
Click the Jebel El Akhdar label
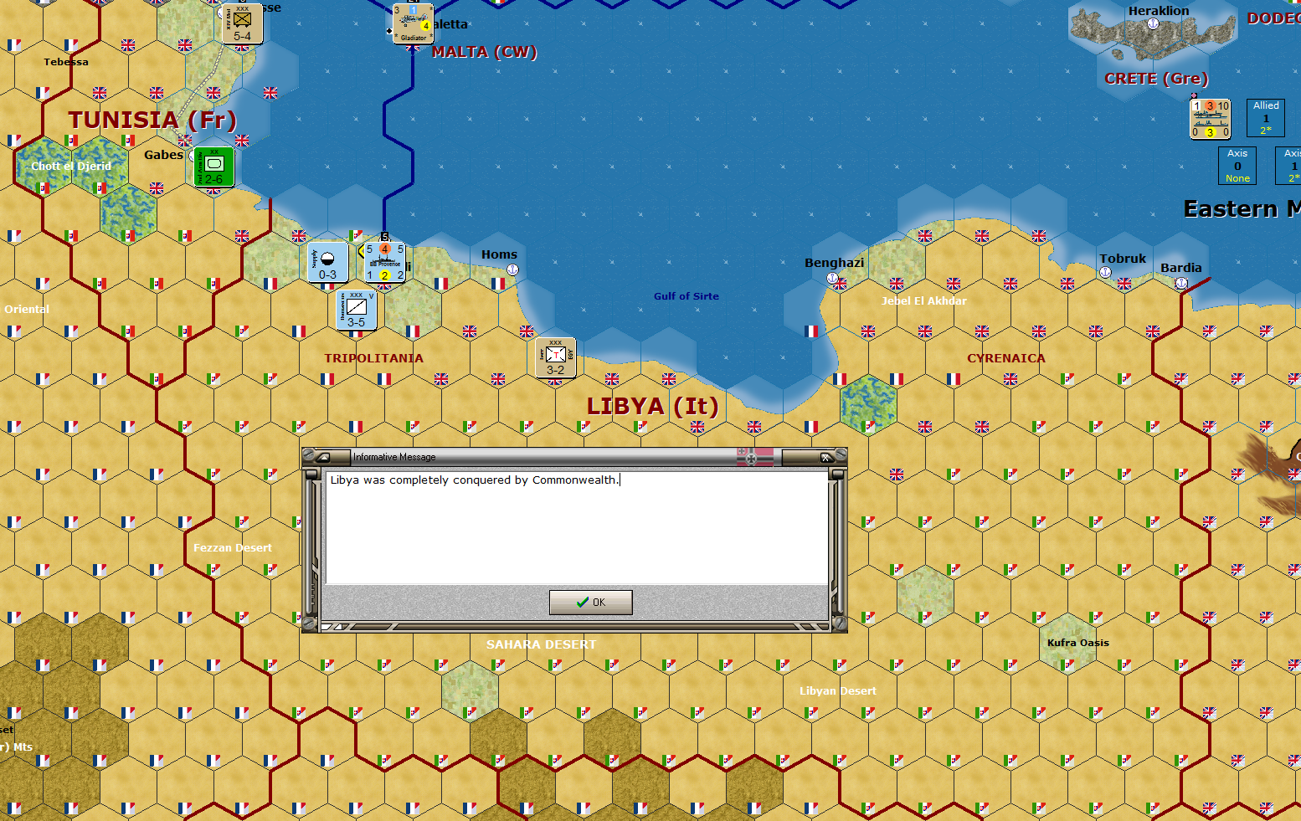924,301
